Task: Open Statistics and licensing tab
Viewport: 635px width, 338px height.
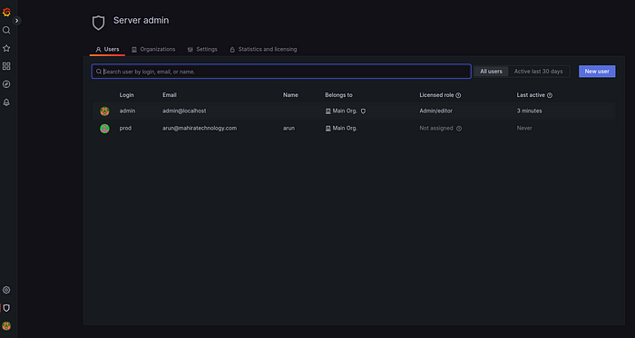Action: (x=263, y=49)
